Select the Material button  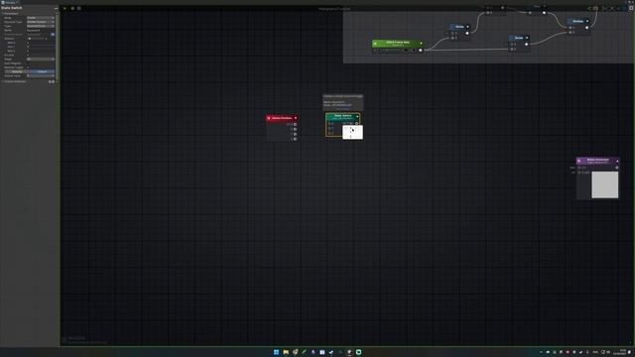point(17,71)
